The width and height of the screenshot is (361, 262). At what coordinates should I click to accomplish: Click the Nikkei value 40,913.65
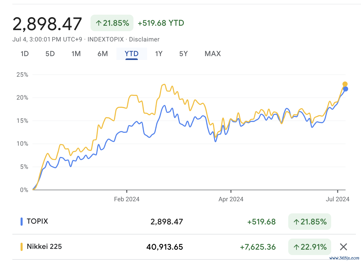[x=165, y=247]
